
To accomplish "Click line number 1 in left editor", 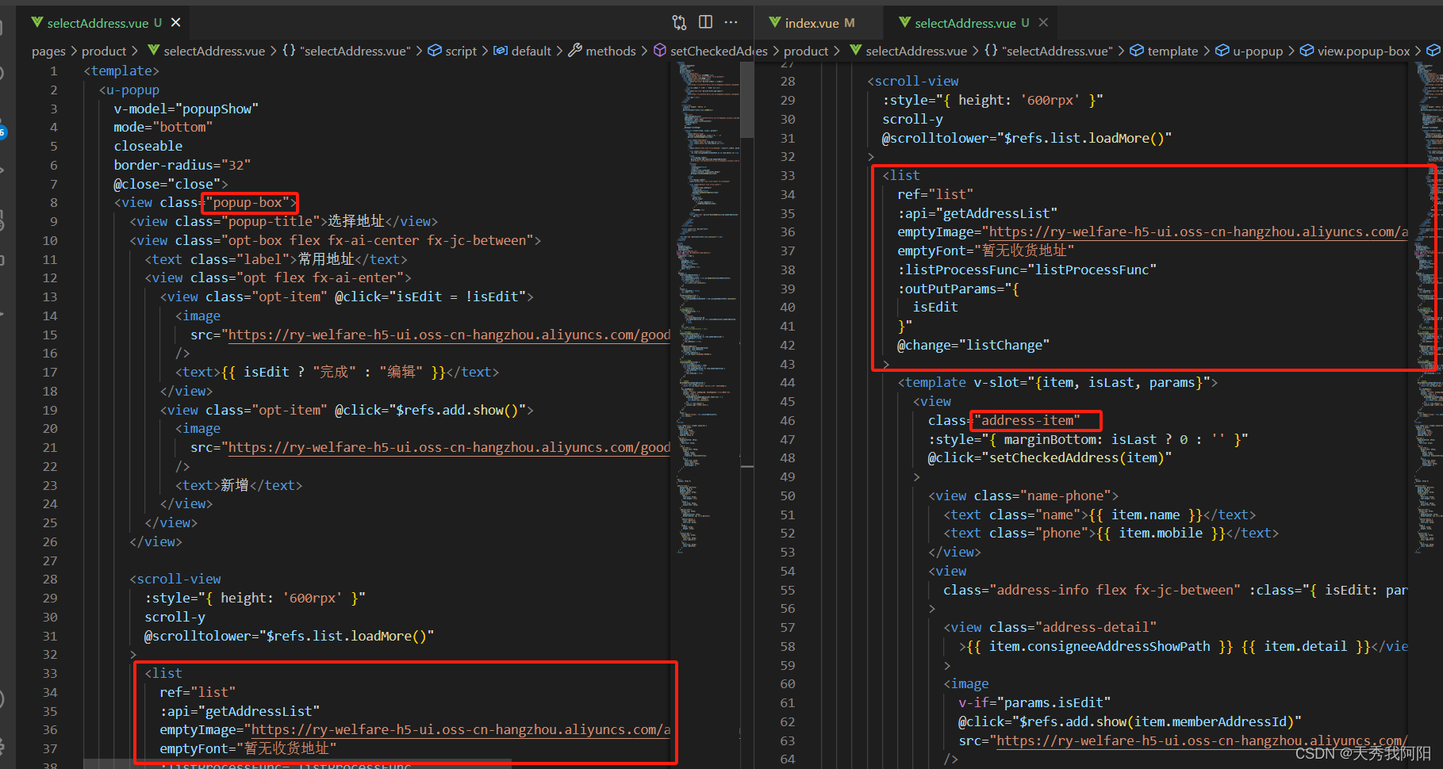I will pyautogui.click(x=54, y=71).
